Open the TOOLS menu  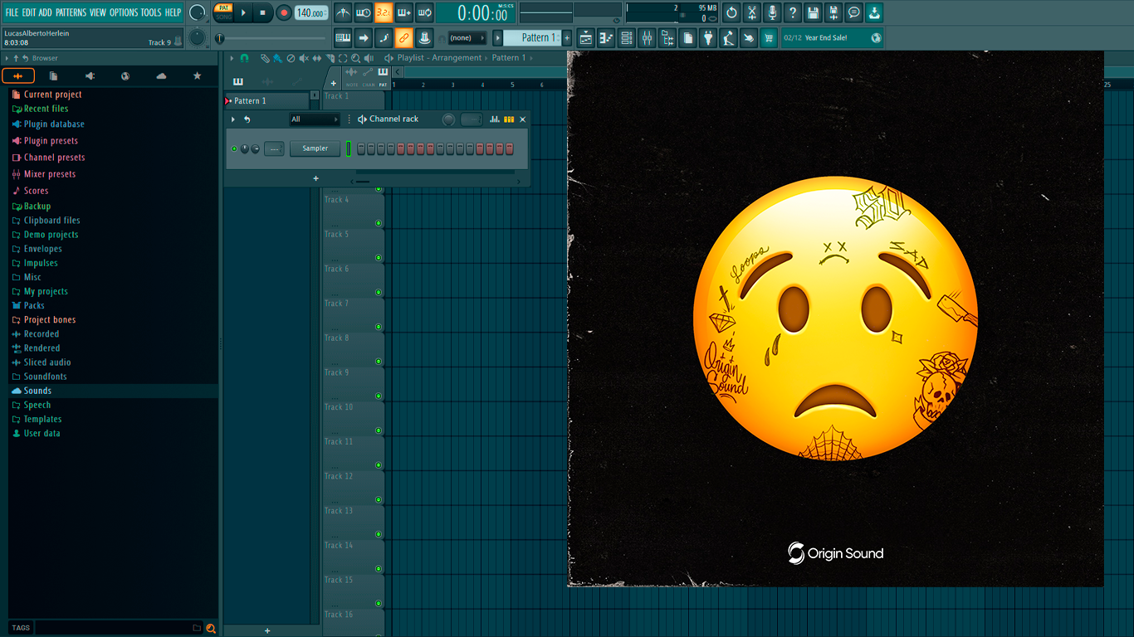coord(151,12)
